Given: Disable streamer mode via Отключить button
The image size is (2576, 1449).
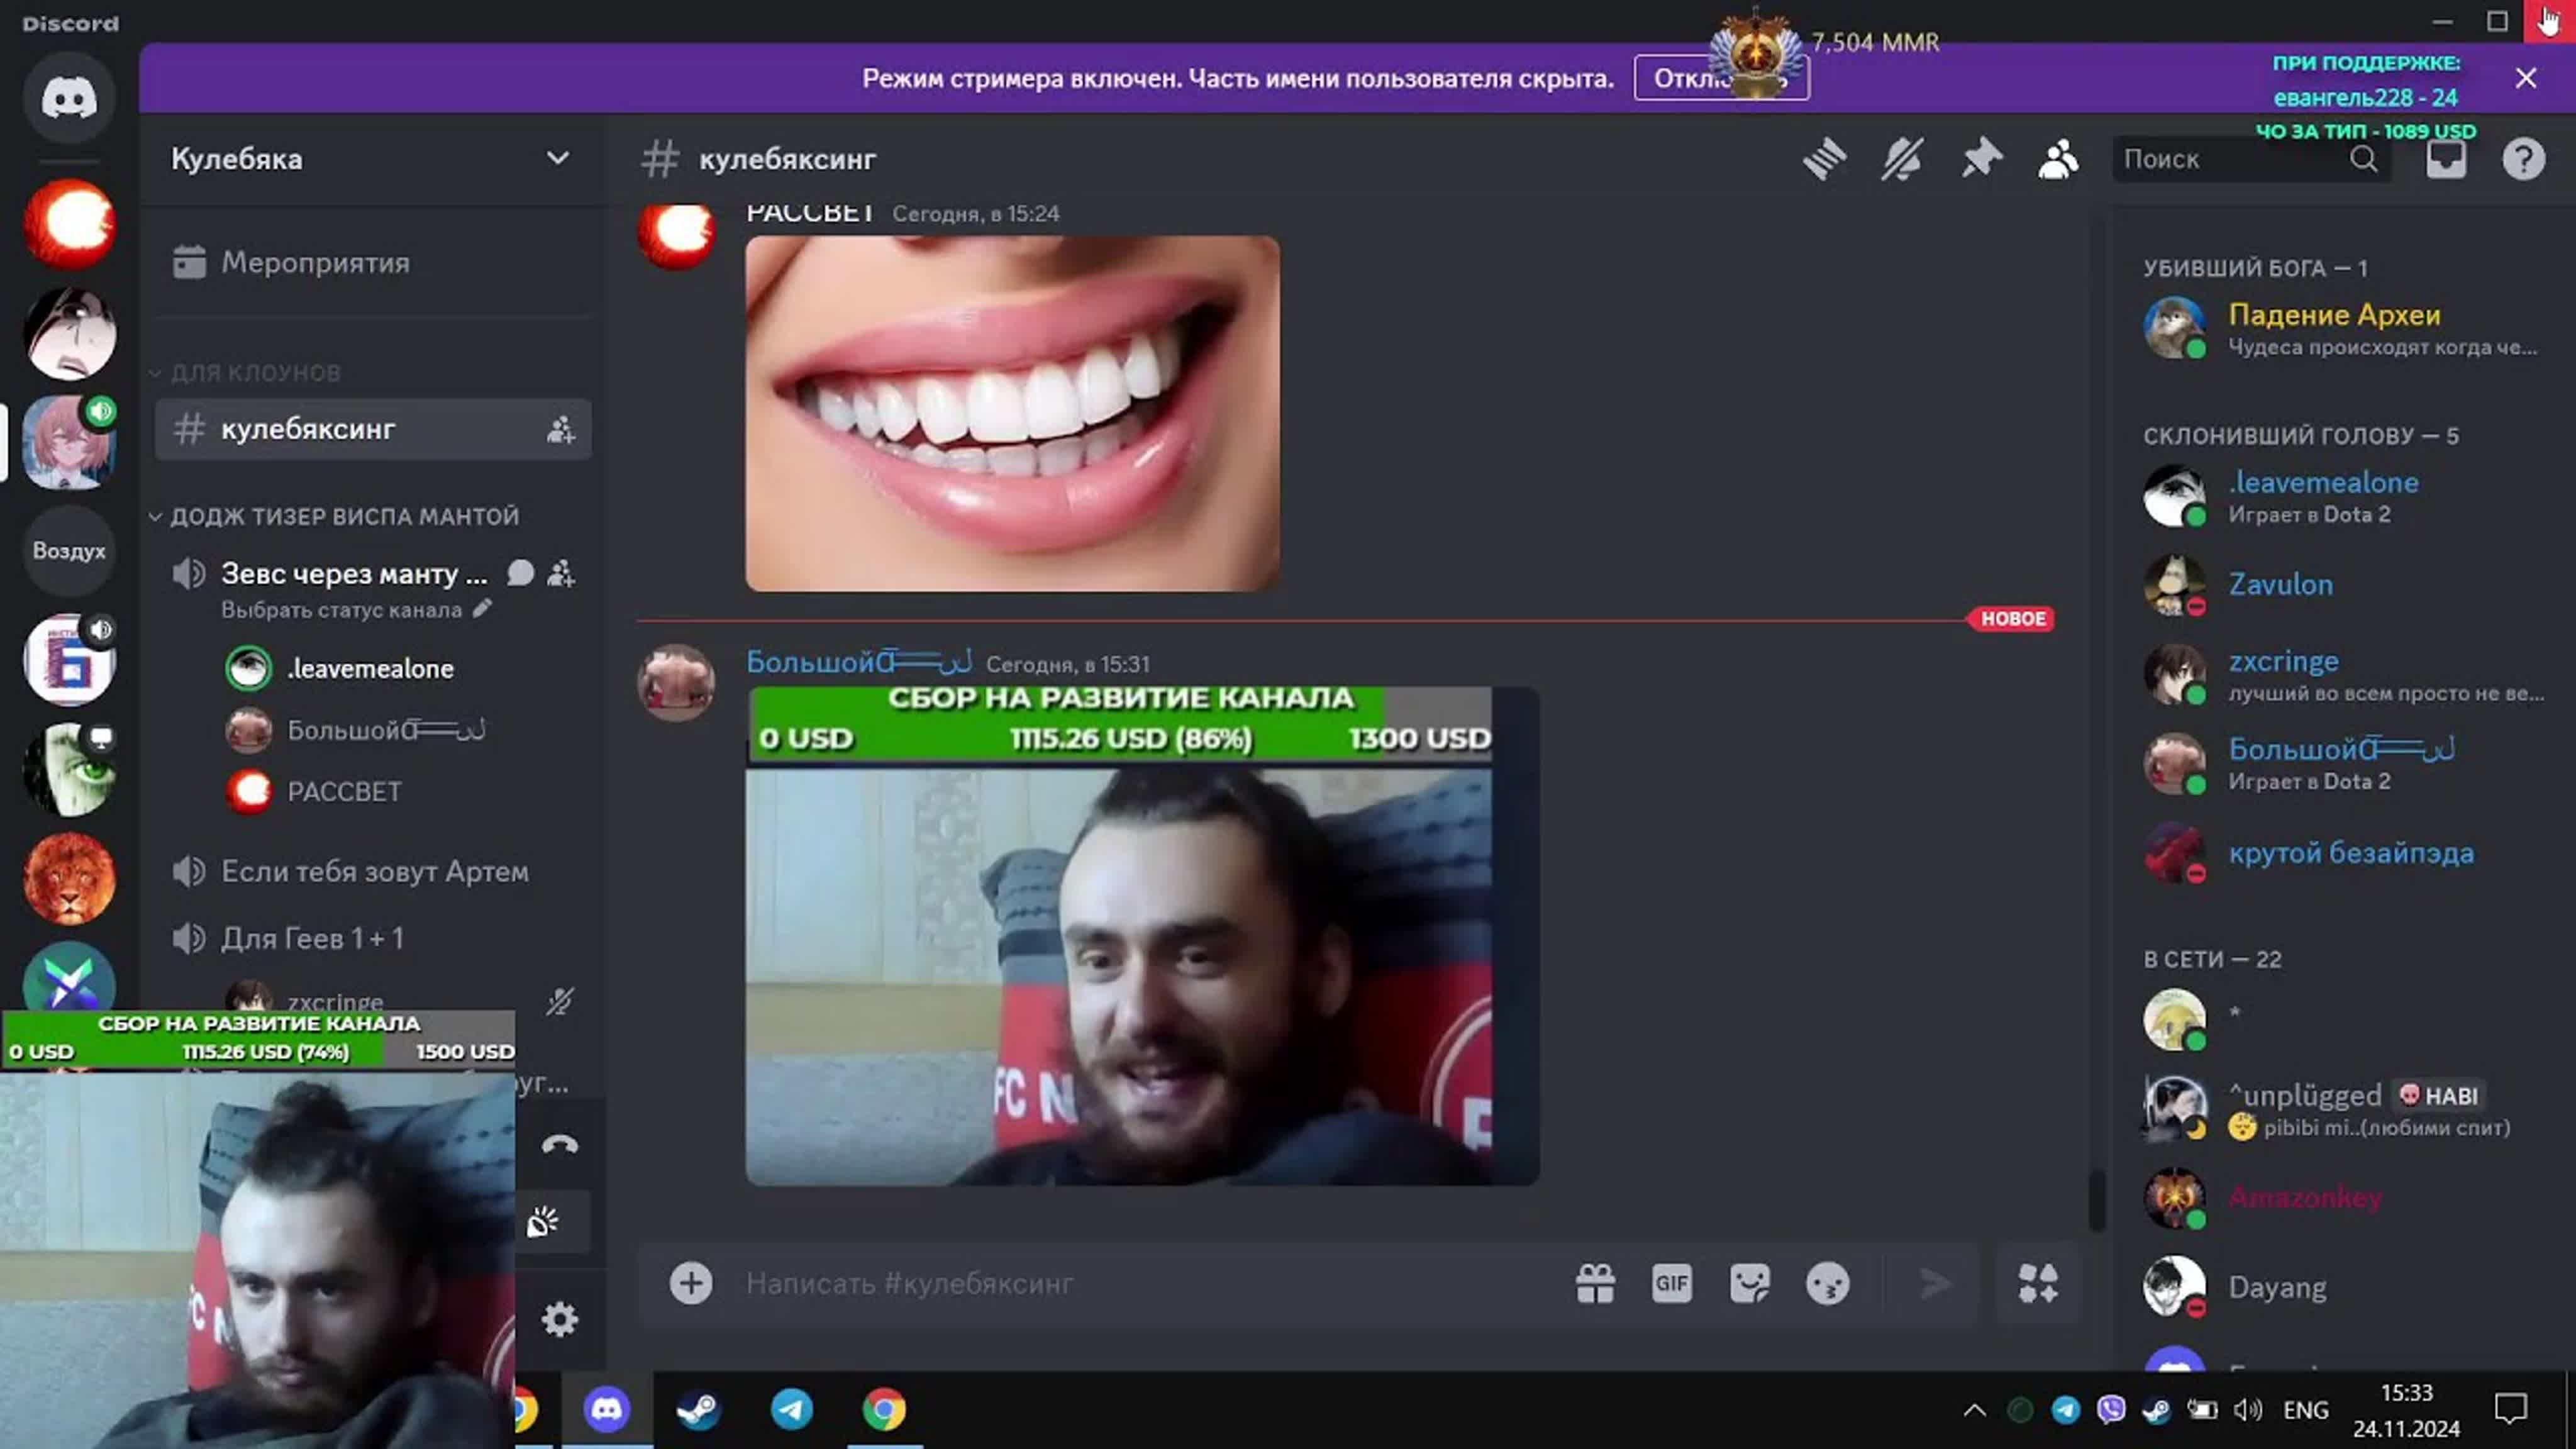Looking at the screenshot, I should coord(1721,78).
